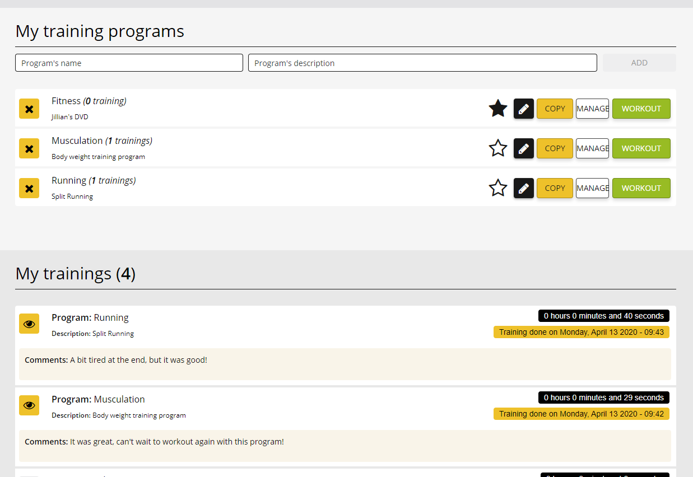View the Running training with its eye icon

[x=29, y=324]
